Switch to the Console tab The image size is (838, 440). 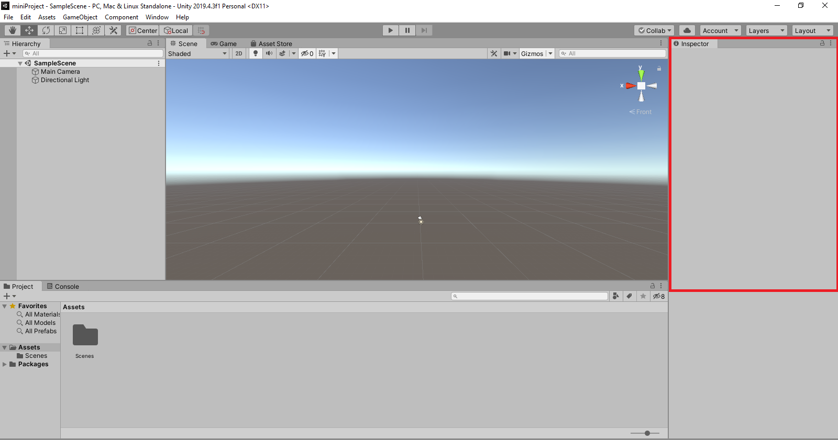(63, 286)
